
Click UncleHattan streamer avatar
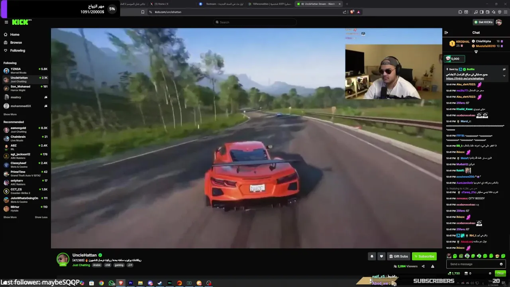pyautogui.click(x=63, y=259)
